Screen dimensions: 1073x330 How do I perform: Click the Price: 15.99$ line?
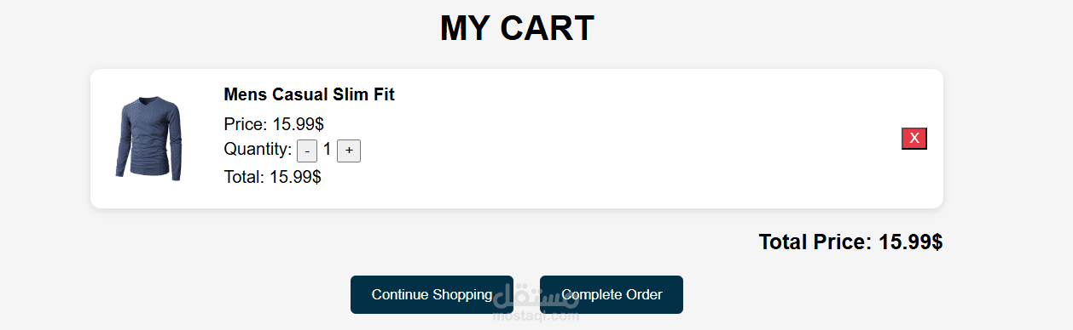pyautogui.click(x=274, y=124)
